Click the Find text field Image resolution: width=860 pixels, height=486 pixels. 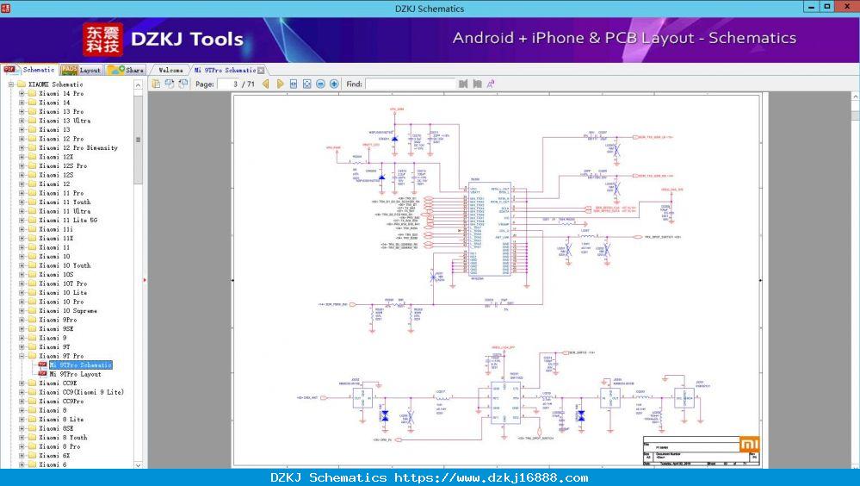(x=411, y=84)
